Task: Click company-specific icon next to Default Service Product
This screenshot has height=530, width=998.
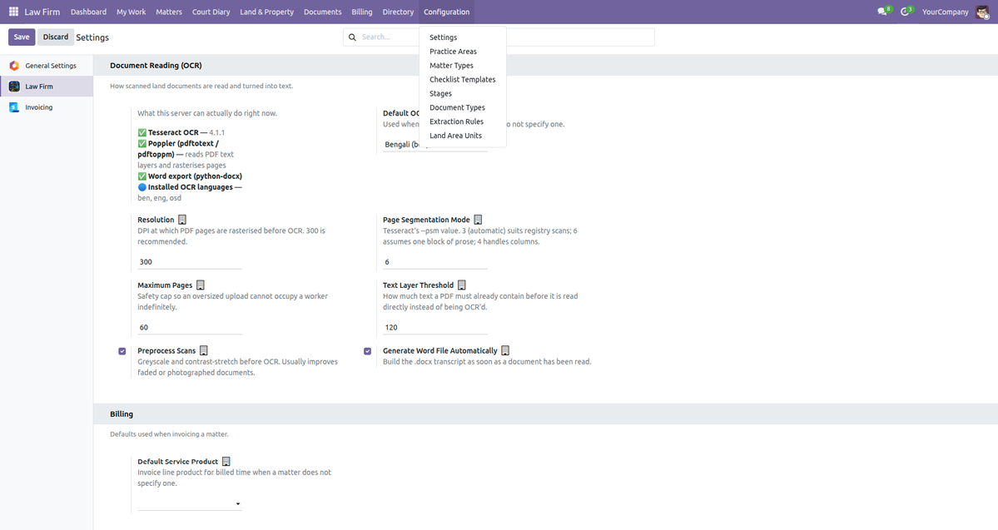Action: point(226,461)
